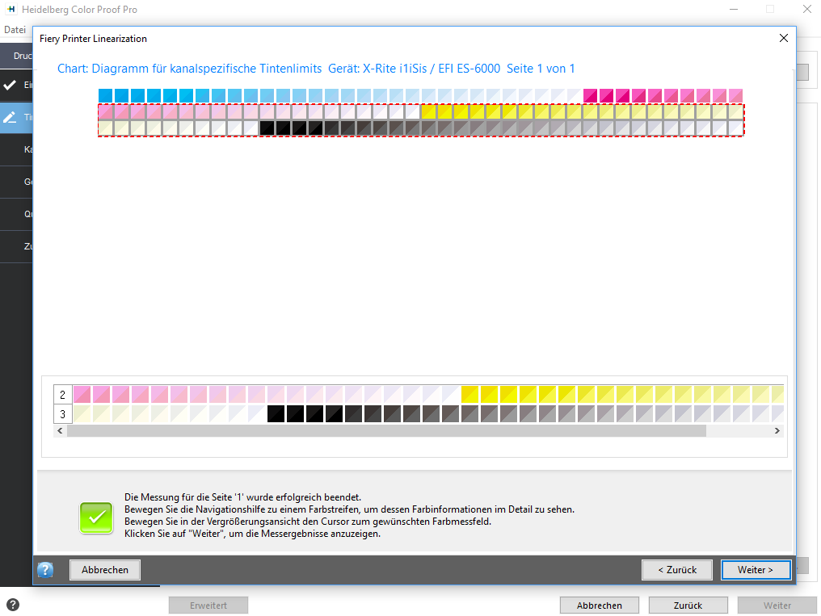Click the Heidelberg app logo icon
The width and height of the screenshot is (821, 616).
pyautogui.click(x=11, y=10)
